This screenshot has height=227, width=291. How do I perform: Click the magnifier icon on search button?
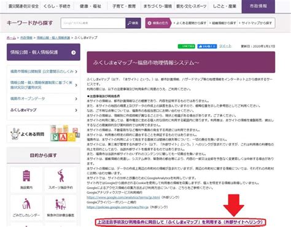(130, 23)
